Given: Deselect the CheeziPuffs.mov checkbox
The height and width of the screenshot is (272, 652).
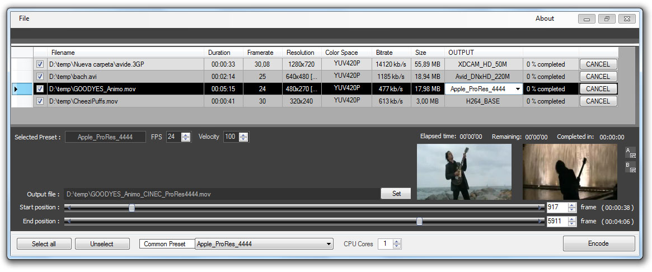Looking at the screenshot, I should (40, 101).
